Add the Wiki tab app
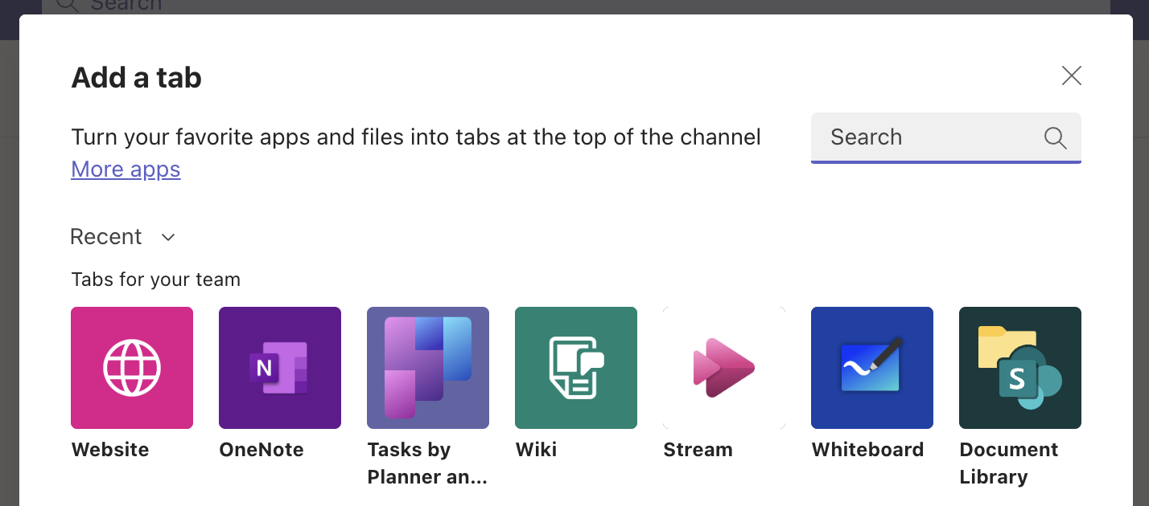 (576, 368)
